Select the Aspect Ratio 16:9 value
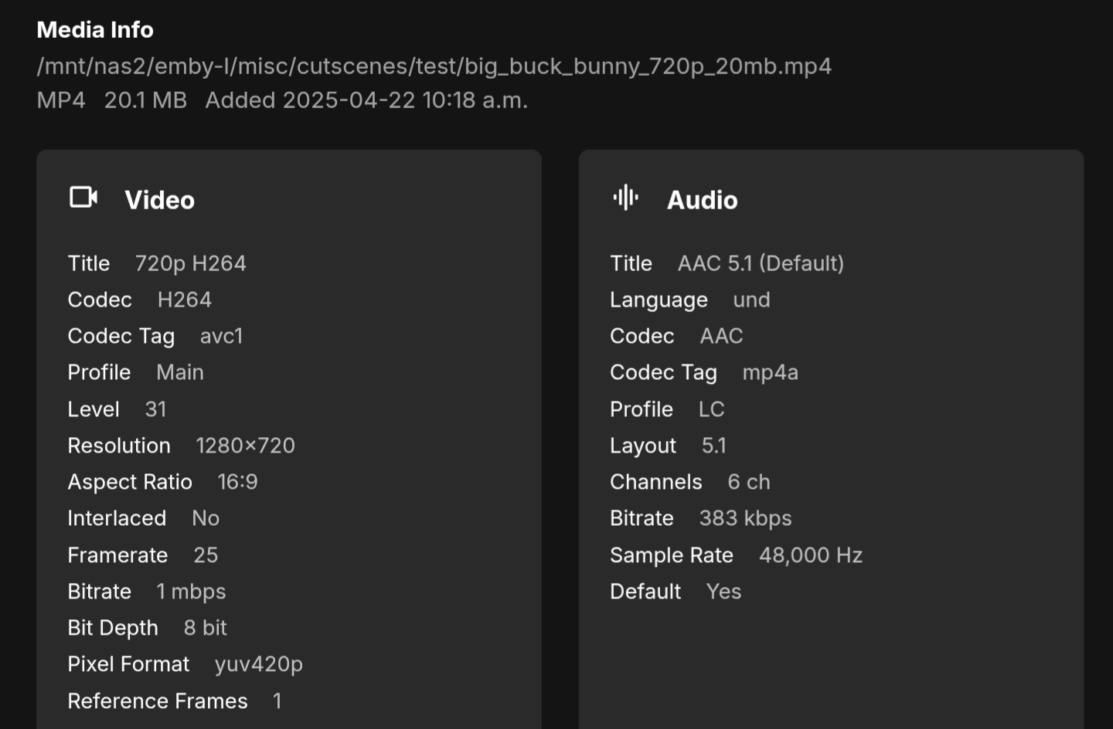Viewport: 1113px width, 729px height. (237, 482)
